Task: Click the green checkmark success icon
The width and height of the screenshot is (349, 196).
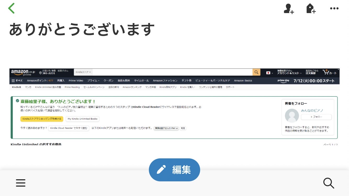Action: [x=17, y=101]
